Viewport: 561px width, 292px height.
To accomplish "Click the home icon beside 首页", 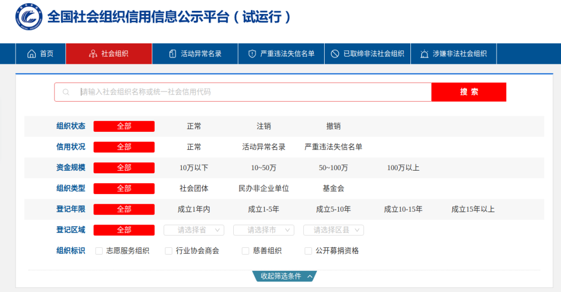I will [x=32, y=53].
